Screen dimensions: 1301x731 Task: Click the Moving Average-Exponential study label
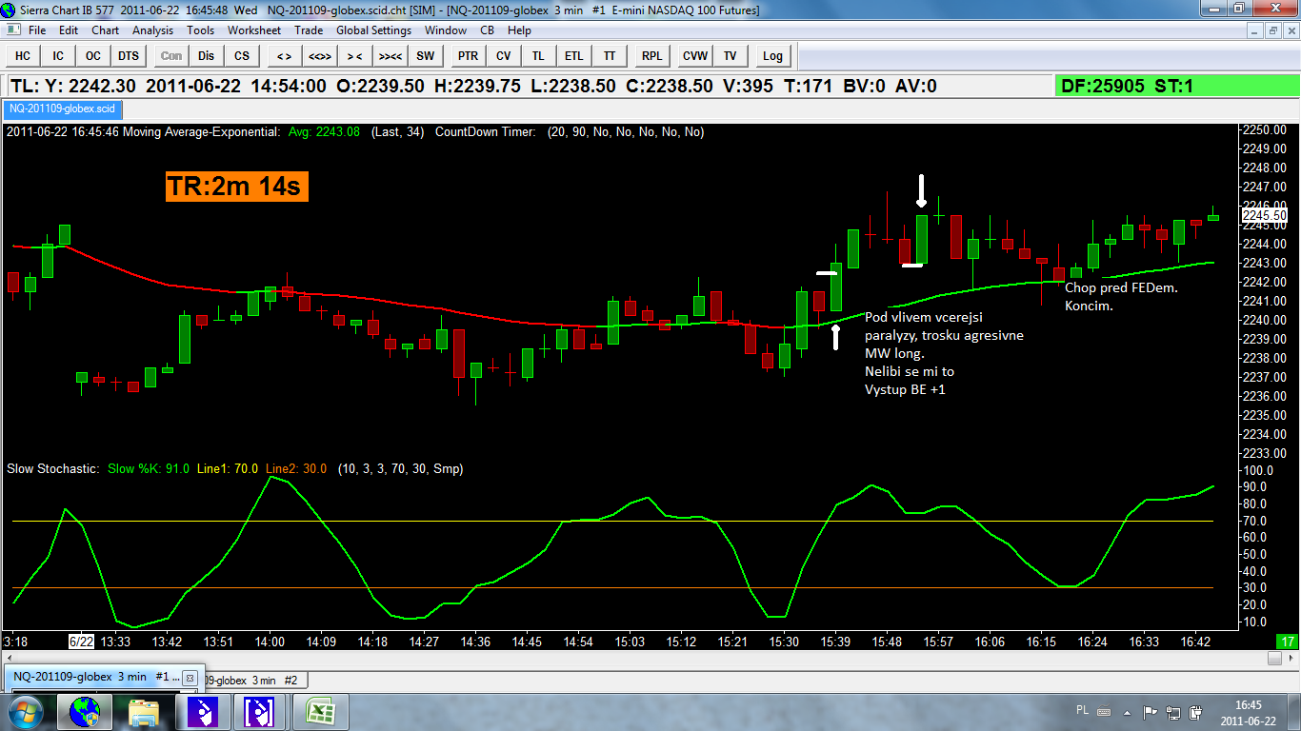200,132
